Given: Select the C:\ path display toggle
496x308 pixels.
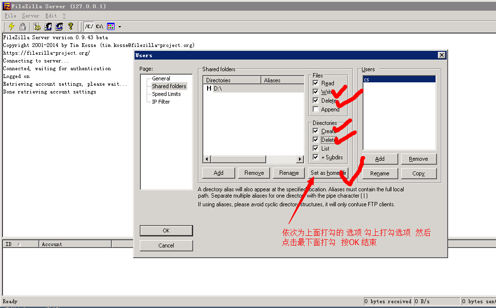Looking at the screenshot, I should click(100, 27).
